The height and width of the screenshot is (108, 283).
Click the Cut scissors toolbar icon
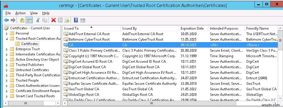38,20
